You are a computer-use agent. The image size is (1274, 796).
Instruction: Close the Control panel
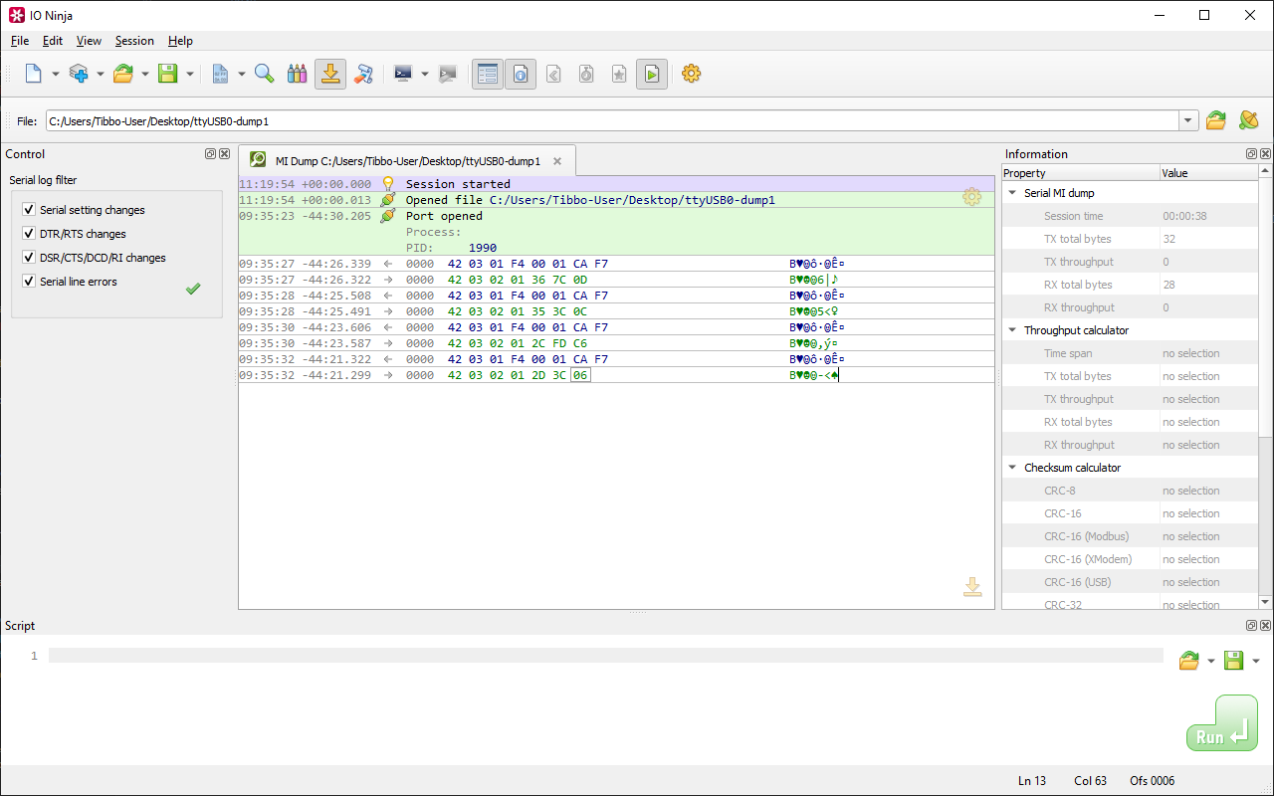click(224, 154)
